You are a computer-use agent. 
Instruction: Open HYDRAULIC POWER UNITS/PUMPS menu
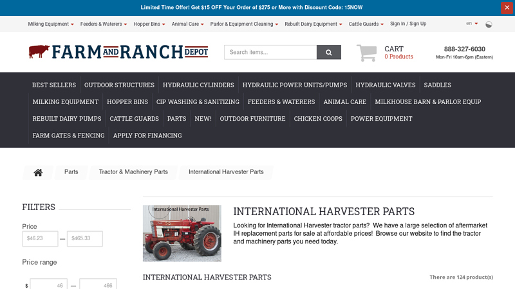coord(295,85)
